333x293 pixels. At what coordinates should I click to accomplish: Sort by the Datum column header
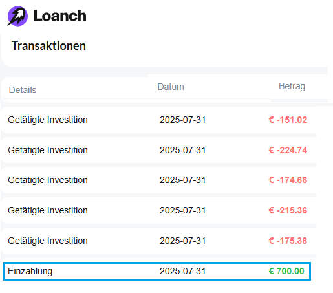[x=171, y=87]
